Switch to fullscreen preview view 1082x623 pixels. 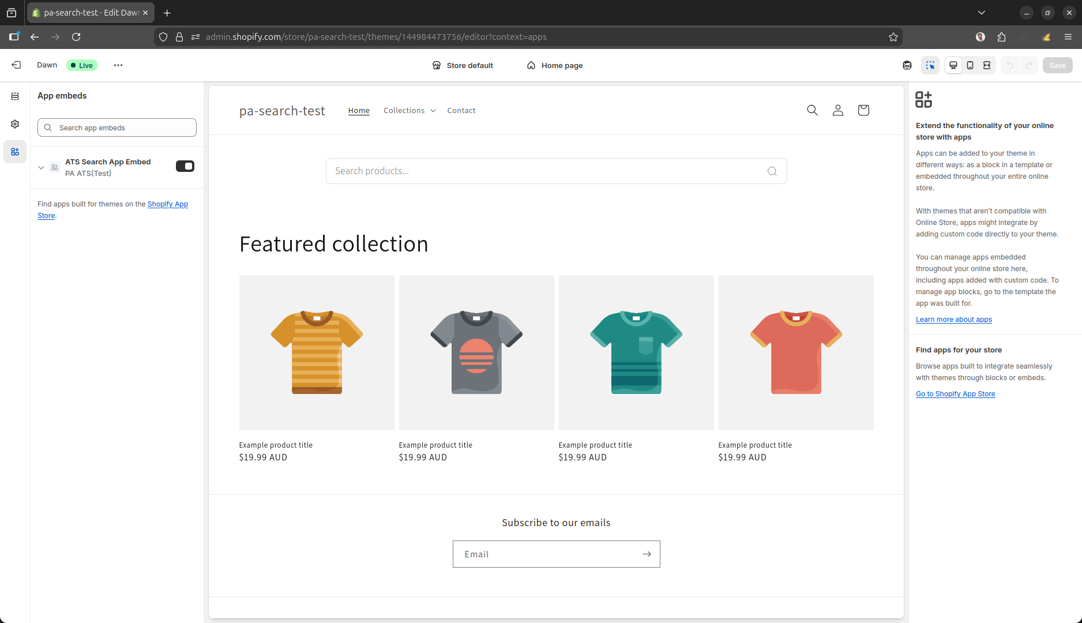pyautogui.click(x=987, y=65)
